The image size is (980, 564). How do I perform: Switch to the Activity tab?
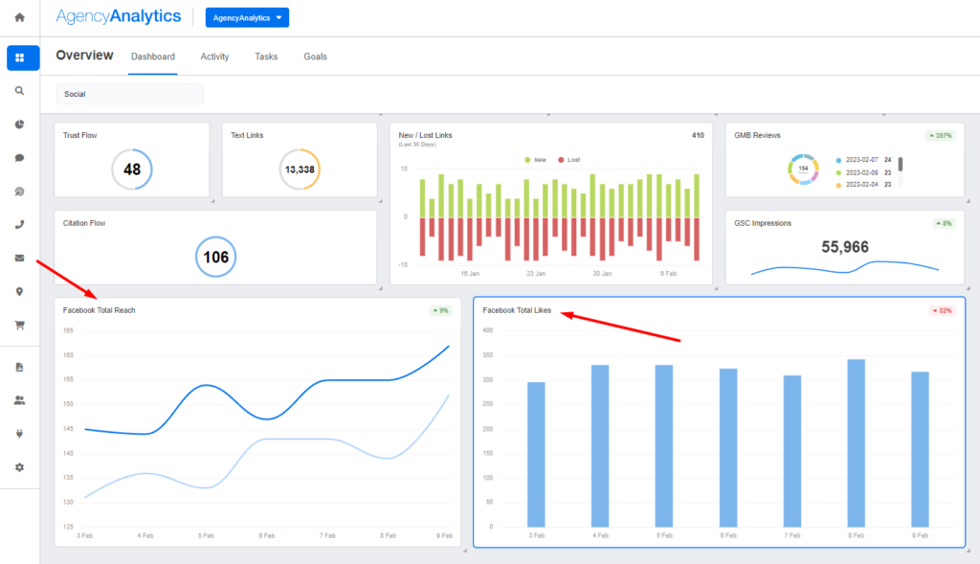pos(214,56)
